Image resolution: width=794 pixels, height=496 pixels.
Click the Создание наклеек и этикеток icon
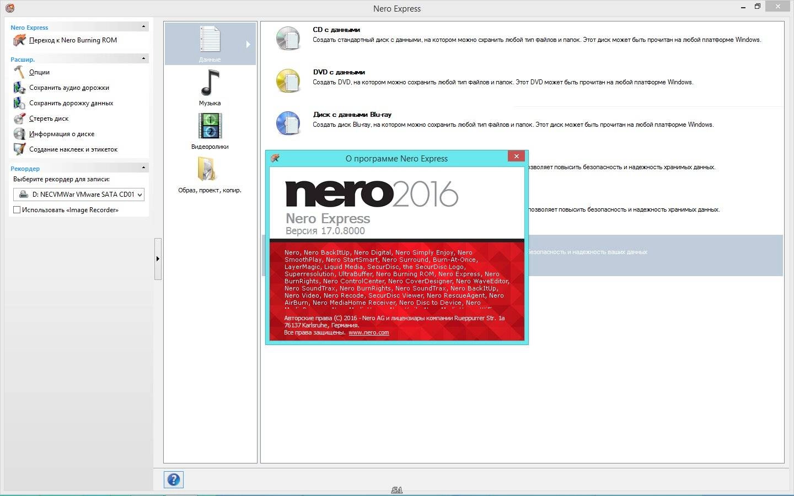(x=19, y=149)
